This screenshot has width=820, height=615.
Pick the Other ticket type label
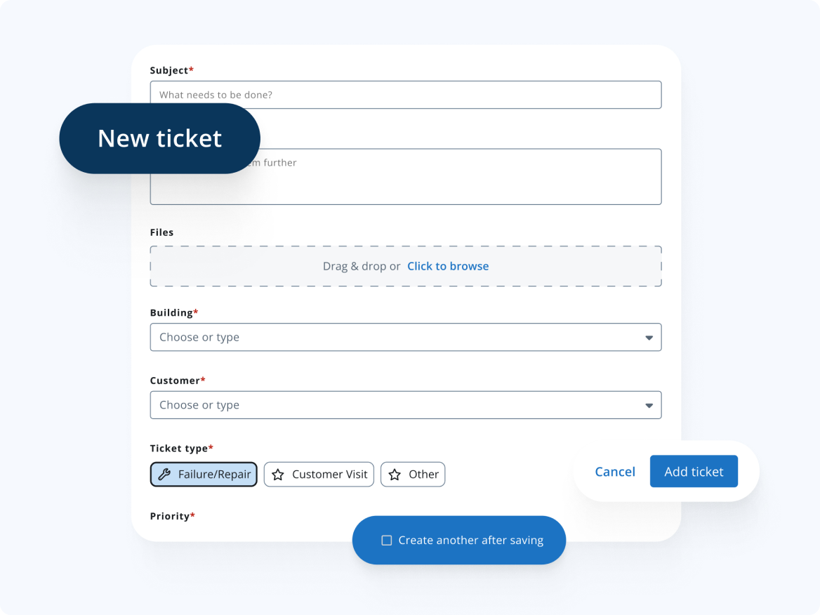(x=423, y=475)
